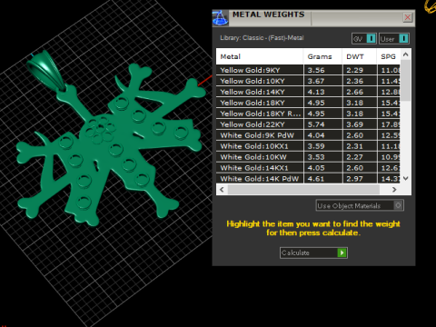Click the table scroll down arrow
Image resolution: width=436 pixels, height=327 pixels.
tap(406, 178)
